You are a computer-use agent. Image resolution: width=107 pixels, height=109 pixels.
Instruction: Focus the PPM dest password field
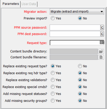75,34
